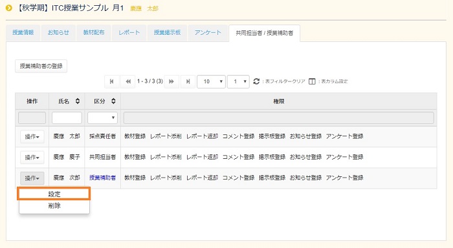The height and width of the screenshot is (248, 453).
Task: Click 授業補助者の登録 button
Action: (x=41, y=66)
